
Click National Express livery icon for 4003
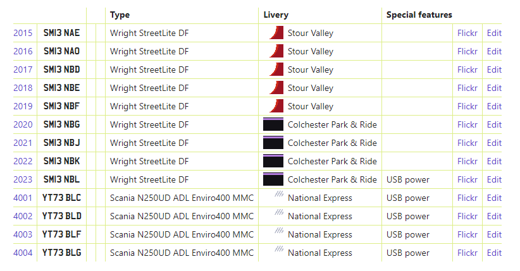[x=278, y=233]
